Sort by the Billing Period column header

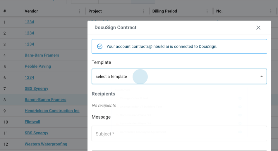164,11
